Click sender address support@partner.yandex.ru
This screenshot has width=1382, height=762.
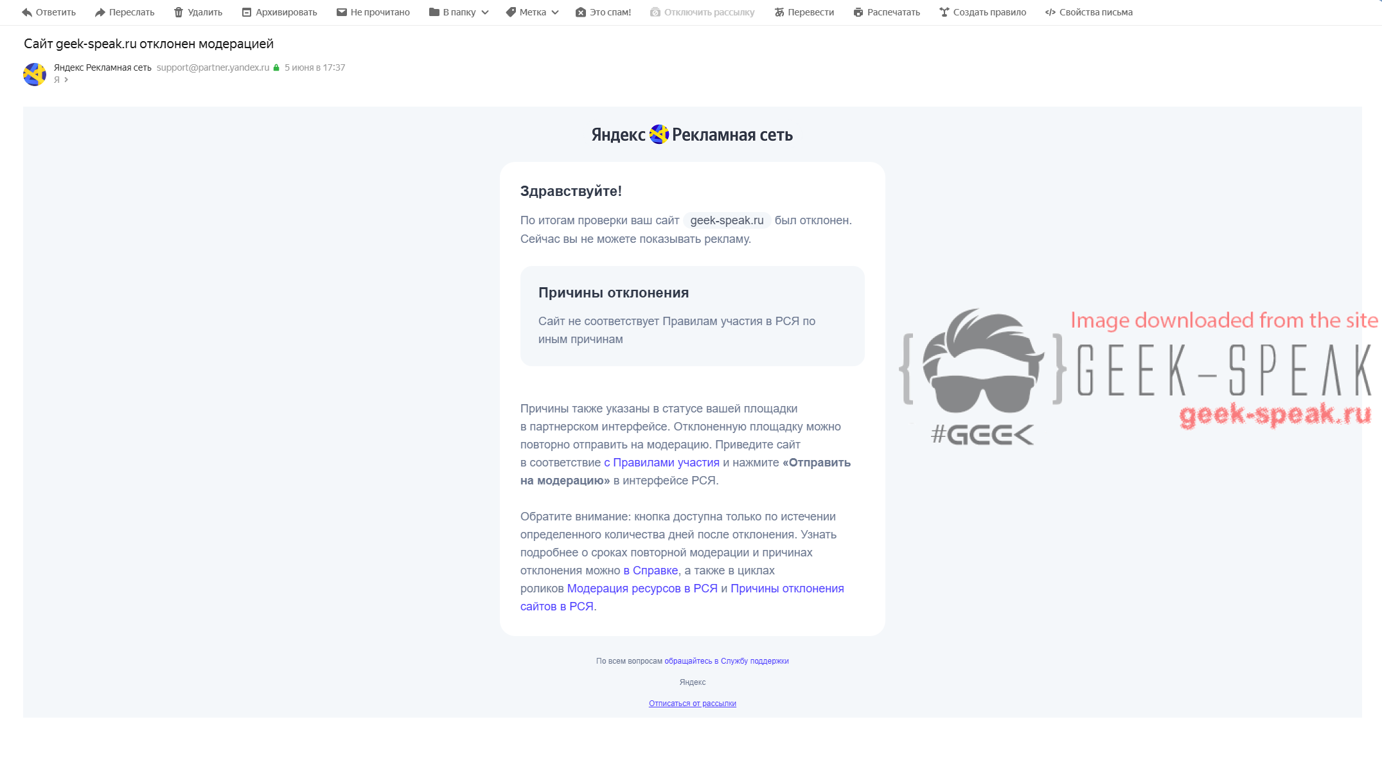click(213, 67)
